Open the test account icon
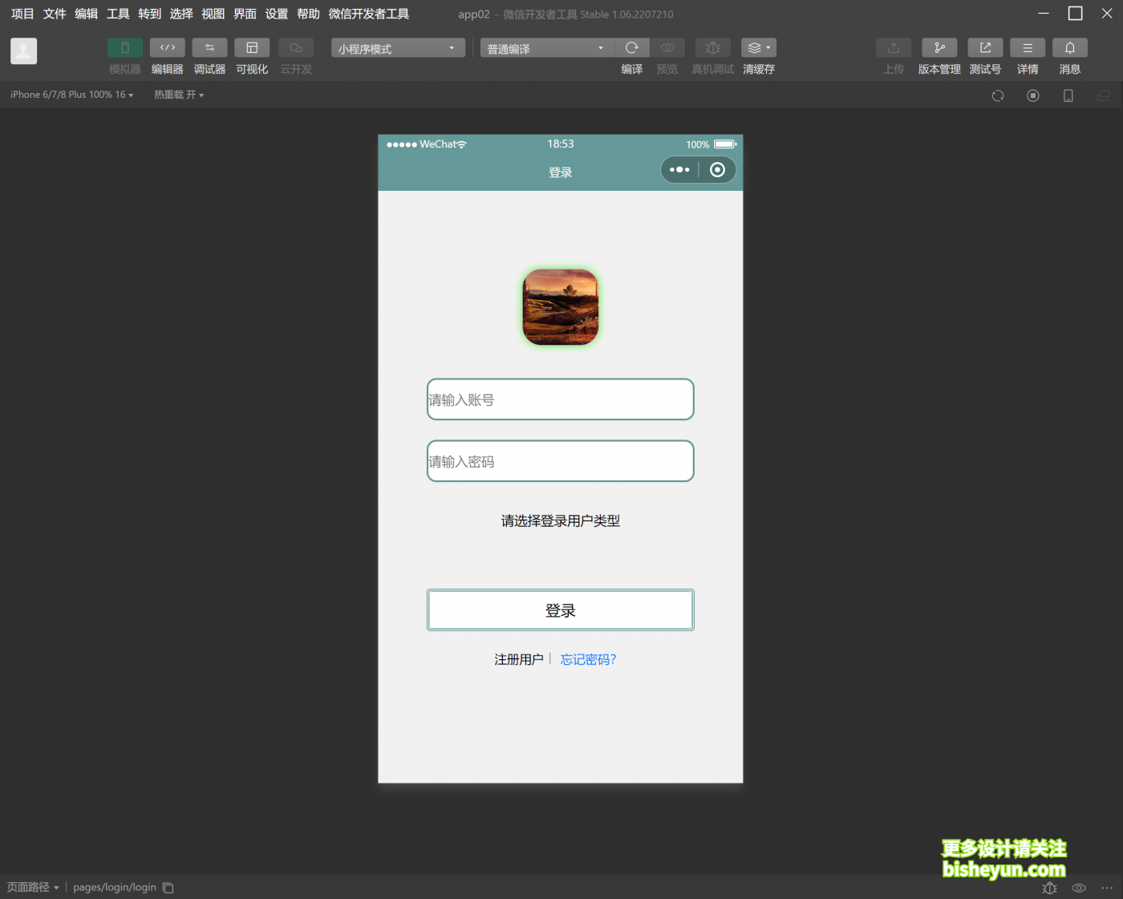Image resolution: width=1123 pixels, height=899 pixels. 985,48
